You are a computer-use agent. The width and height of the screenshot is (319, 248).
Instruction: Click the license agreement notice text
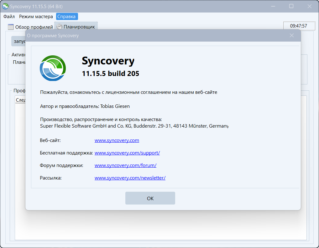128,92
